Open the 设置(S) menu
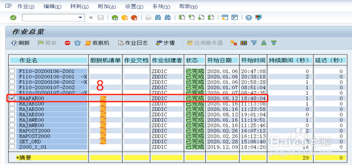Screen dimensions: 352x165 (x=134, y=7)
